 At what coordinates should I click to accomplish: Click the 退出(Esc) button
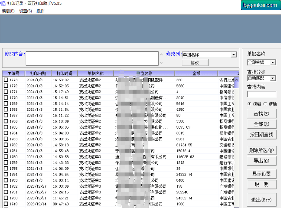[x=262, y=200]
